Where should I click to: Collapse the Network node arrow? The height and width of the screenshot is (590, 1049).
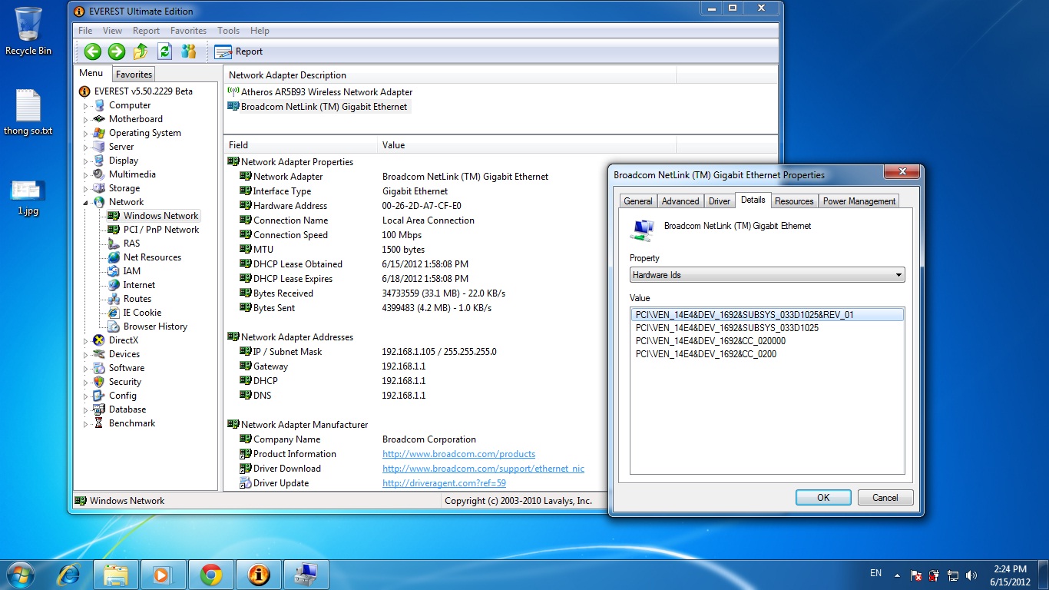tap(86, 203)
